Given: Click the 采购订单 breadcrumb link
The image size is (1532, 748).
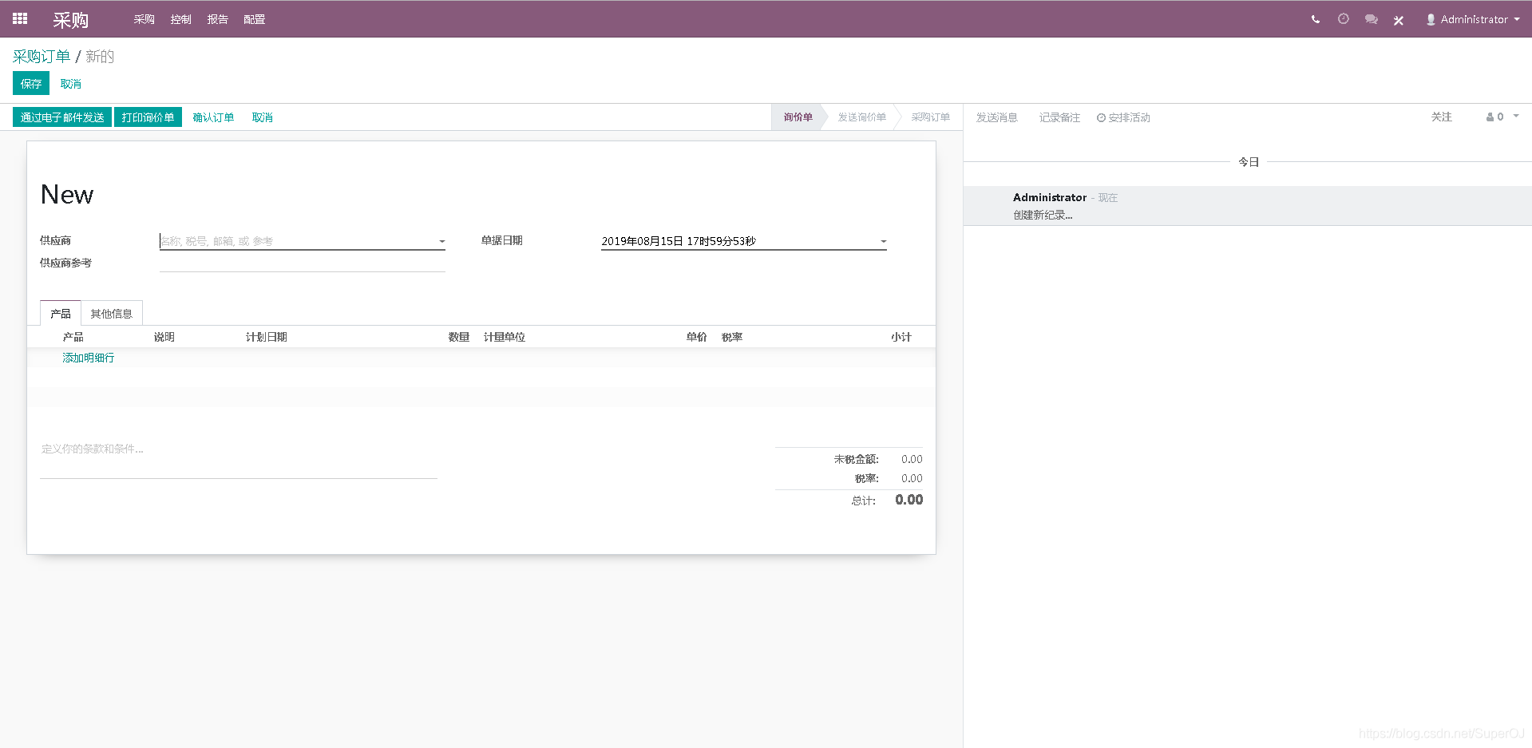Looking at the screenshot, I should [x=42, y=57].
